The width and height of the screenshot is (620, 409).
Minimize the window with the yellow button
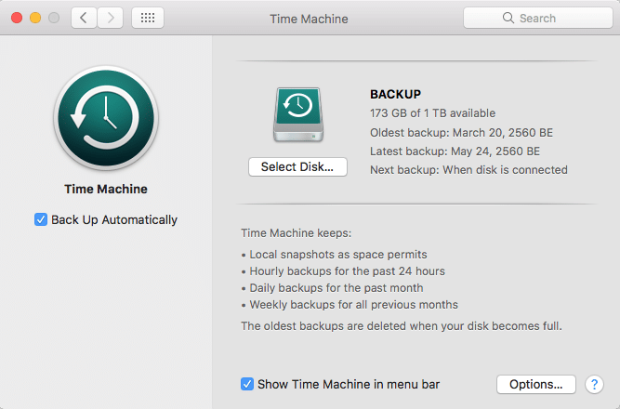[x=35, y=18]
